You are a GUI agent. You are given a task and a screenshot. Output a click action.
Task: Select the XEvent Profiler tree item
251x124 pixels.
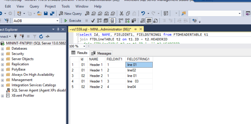click(x=23, y=96)
